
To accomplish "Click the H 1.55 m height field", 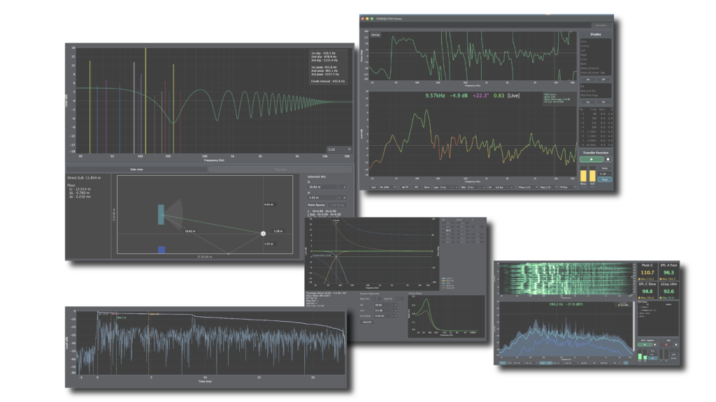I will click(x=322, y=198).
